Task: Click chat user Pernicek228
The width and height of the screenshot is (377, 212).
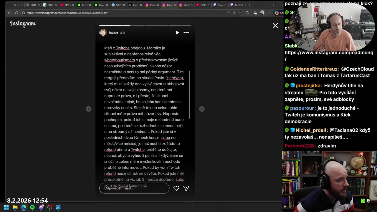Action: pos(300,146)
